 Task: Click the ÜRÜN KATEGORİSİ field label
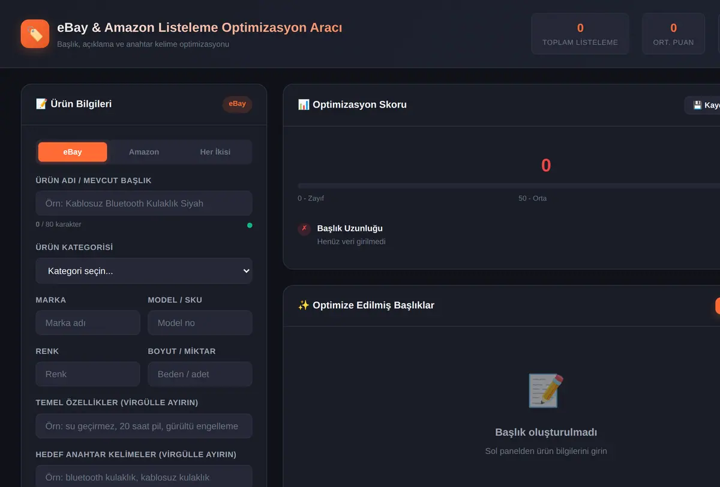pos(74,247)
